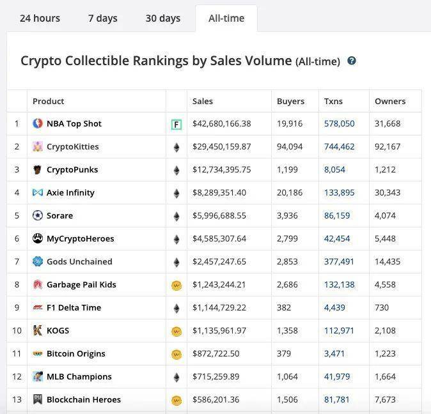Open the 133,895 transactions link
The width and height of the screenshot is (431, 414).
[339, 193]
